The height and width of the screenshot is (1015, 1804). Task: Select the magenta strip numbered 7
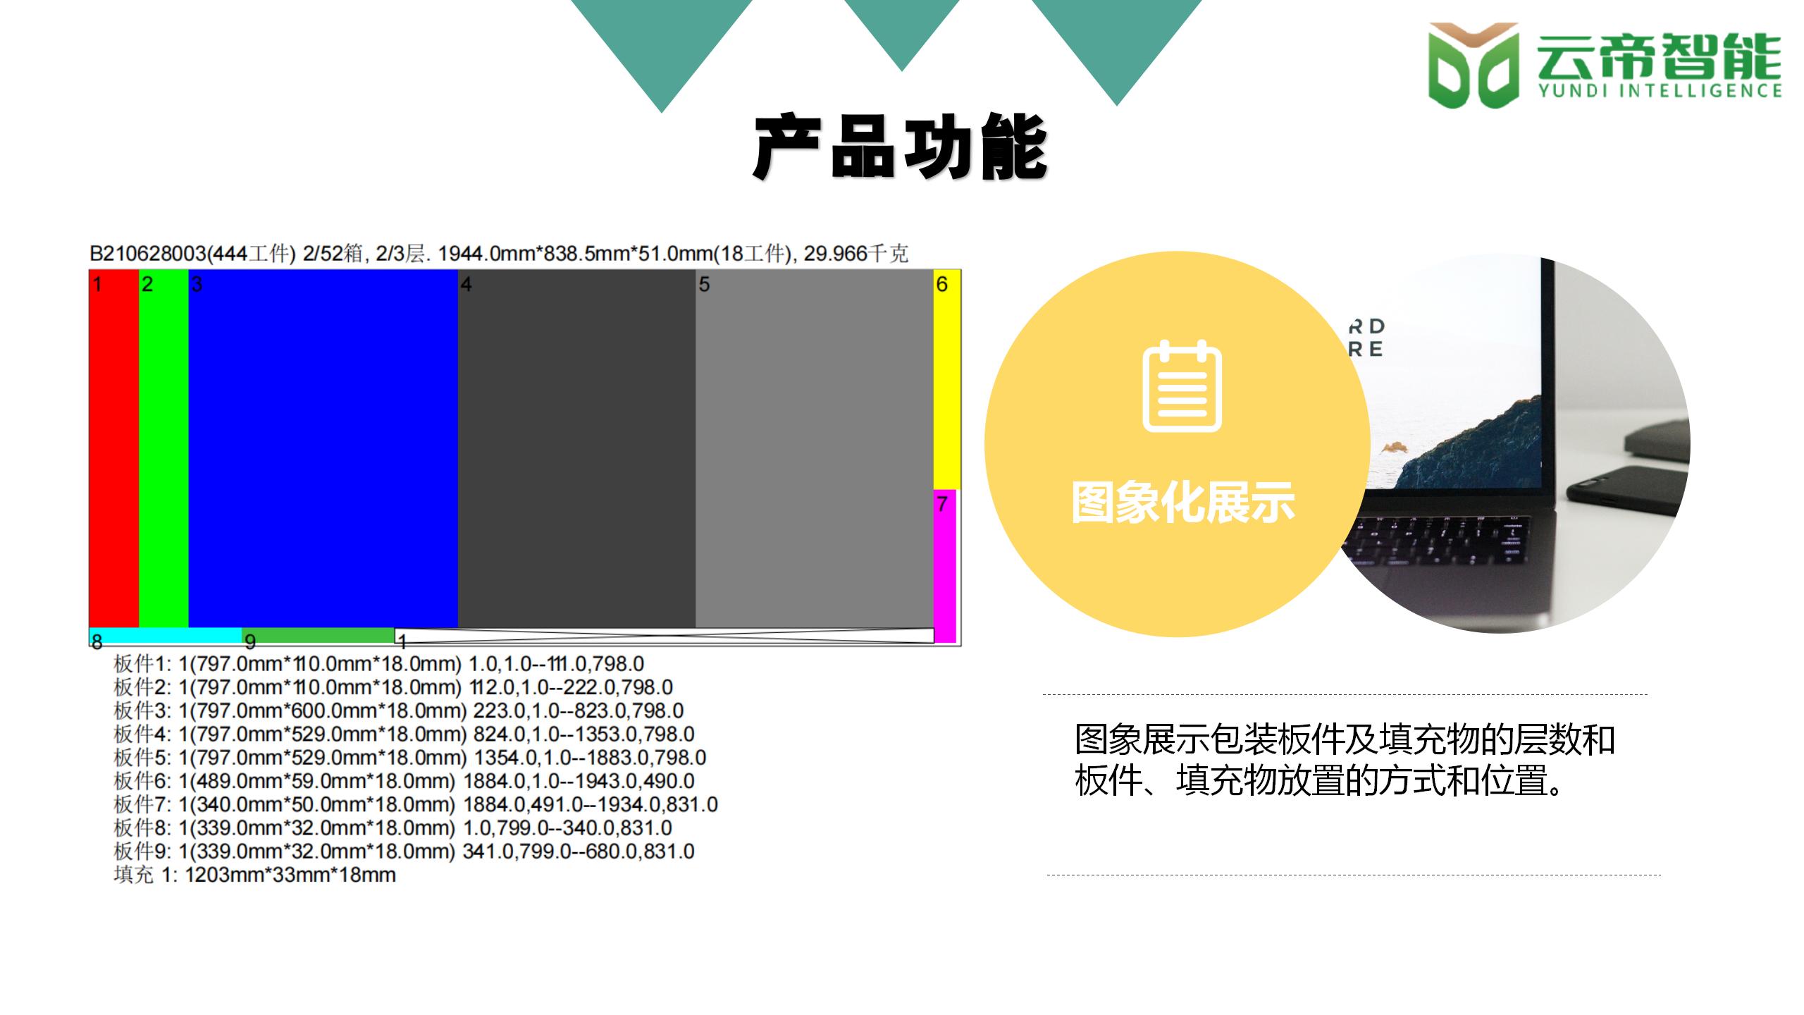(x=945, y=567)
